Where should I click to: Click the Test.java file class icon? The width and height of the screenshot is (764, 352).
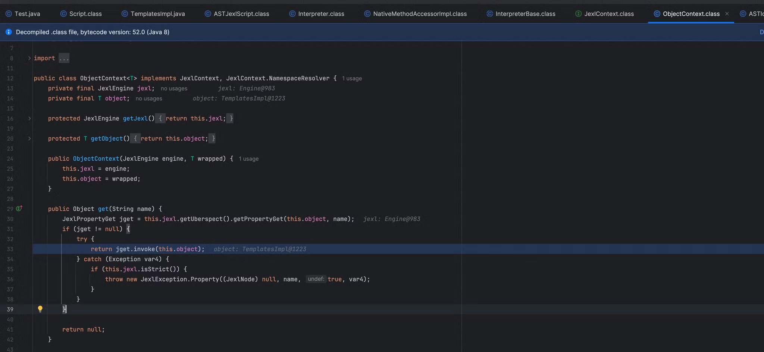coord(9,14)
